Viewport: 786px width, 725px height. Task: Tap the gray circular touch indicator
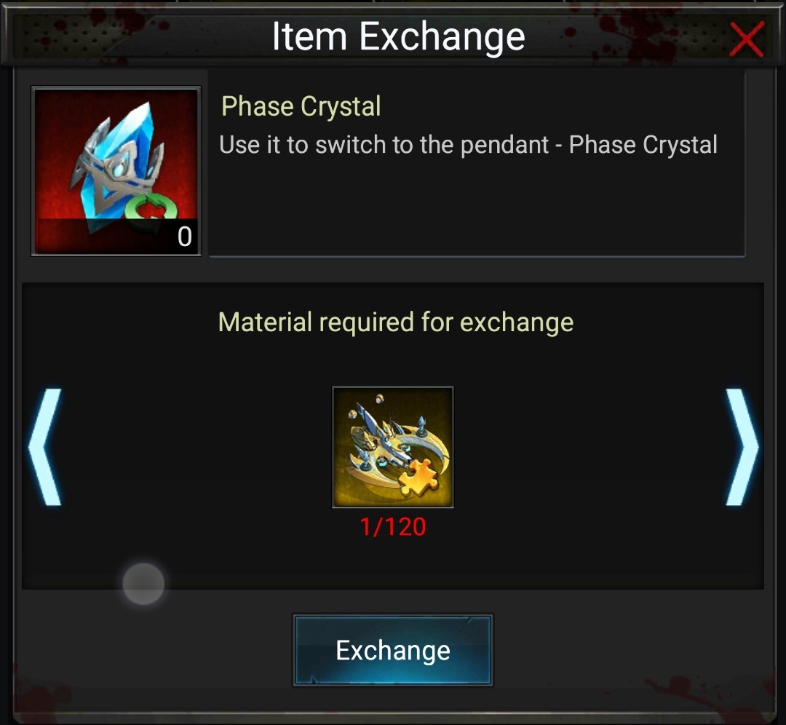click(x=143, y=584)
